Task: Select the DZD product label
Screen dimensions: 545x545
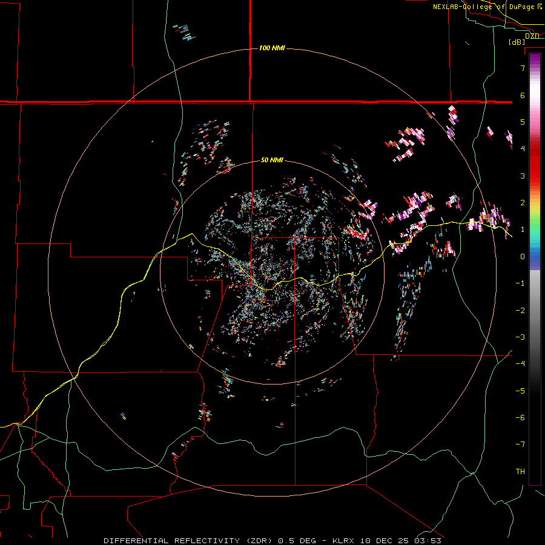Action: [532, 36]
